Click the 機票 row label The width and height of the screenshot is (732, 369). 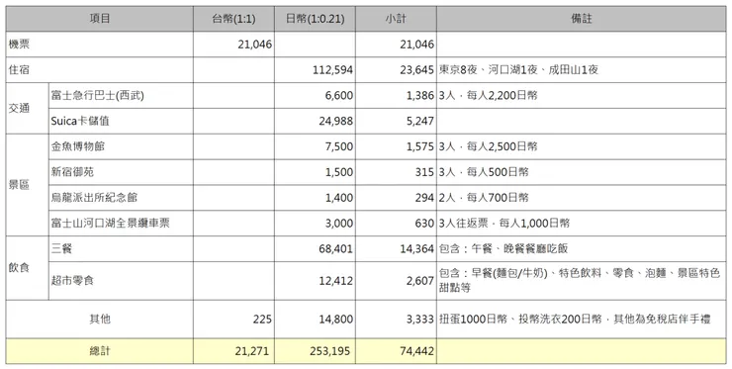[x=100, y=45]
